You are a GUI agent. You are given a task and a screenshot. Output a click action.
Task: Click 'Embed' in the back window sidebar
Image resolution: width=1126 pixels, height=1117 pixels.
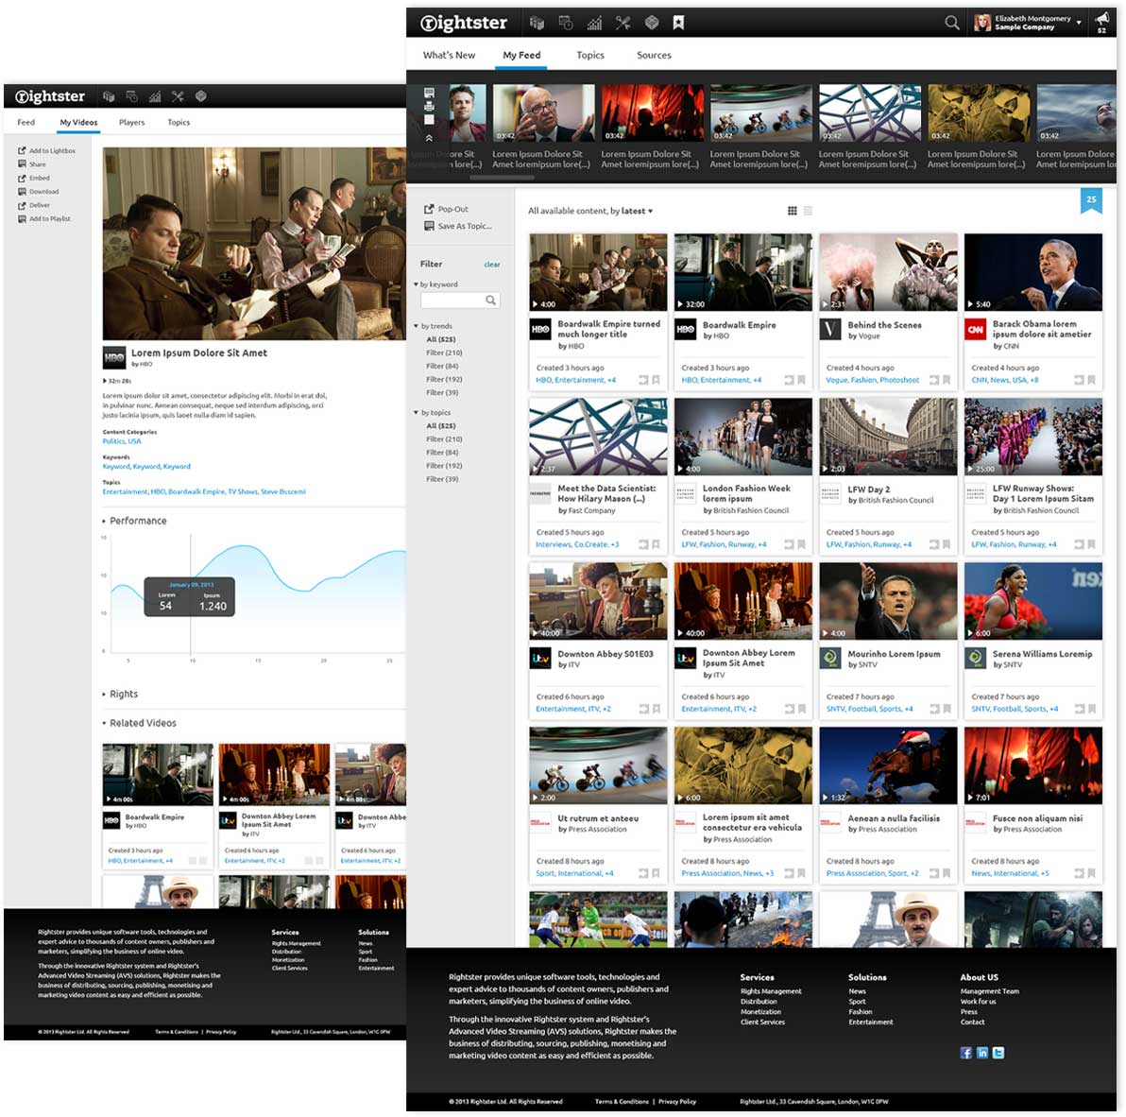[x=34, y=179]
